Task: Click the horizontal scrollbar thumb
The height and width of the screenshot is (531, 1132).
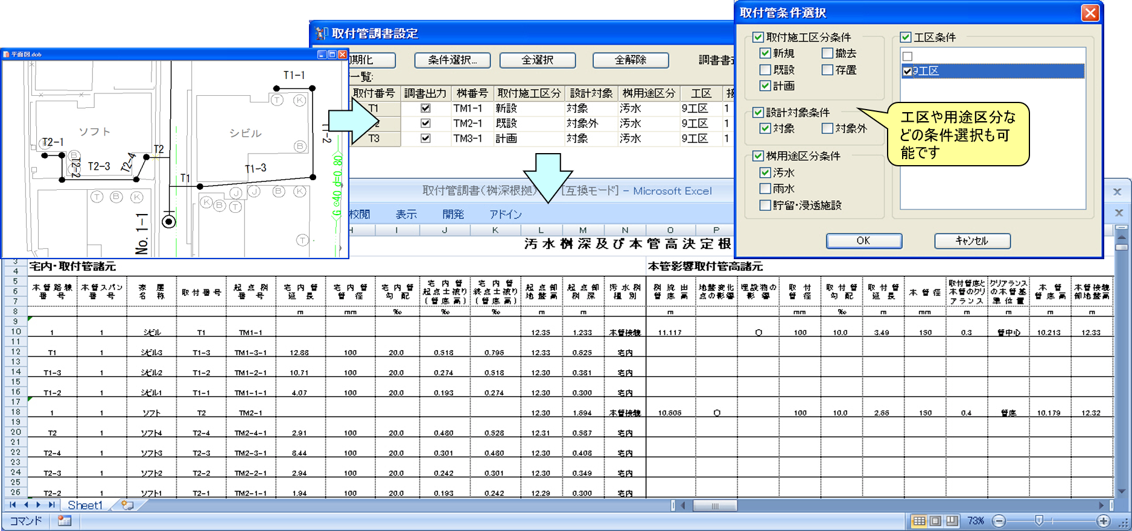Action: pyautogui.click(x=714, y=506)
